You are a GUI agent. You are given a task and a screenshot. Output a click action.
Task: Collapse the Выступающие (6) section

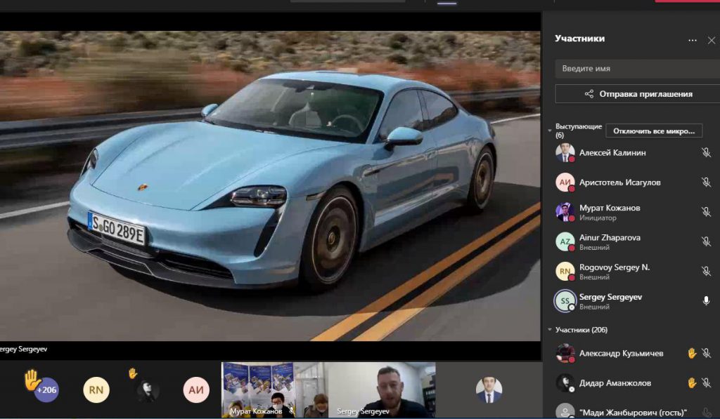(550, 131)
